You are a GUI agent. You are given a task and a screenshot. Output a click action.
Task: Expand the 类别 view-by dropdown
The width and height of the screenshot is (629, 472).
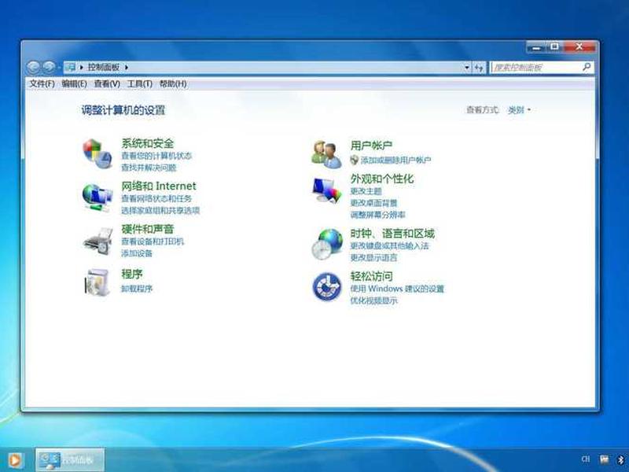tap(519, 110)
